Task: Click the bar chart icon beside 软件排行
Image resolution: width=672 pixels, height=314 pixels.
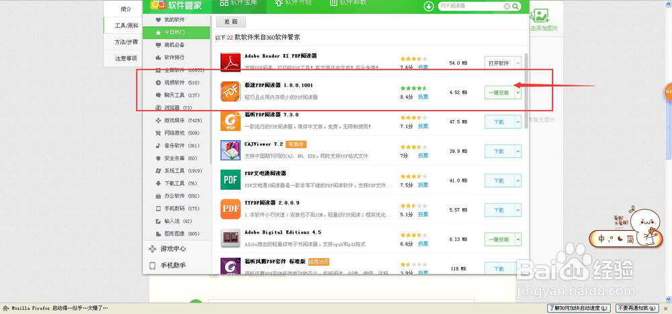Action: [158, 57]
